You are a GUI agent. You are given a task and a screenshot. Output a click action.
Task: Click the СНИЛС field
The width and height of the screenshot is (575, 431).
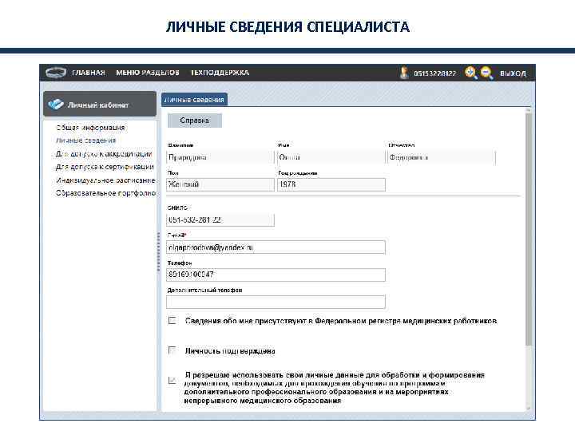(x=220, y=220)
